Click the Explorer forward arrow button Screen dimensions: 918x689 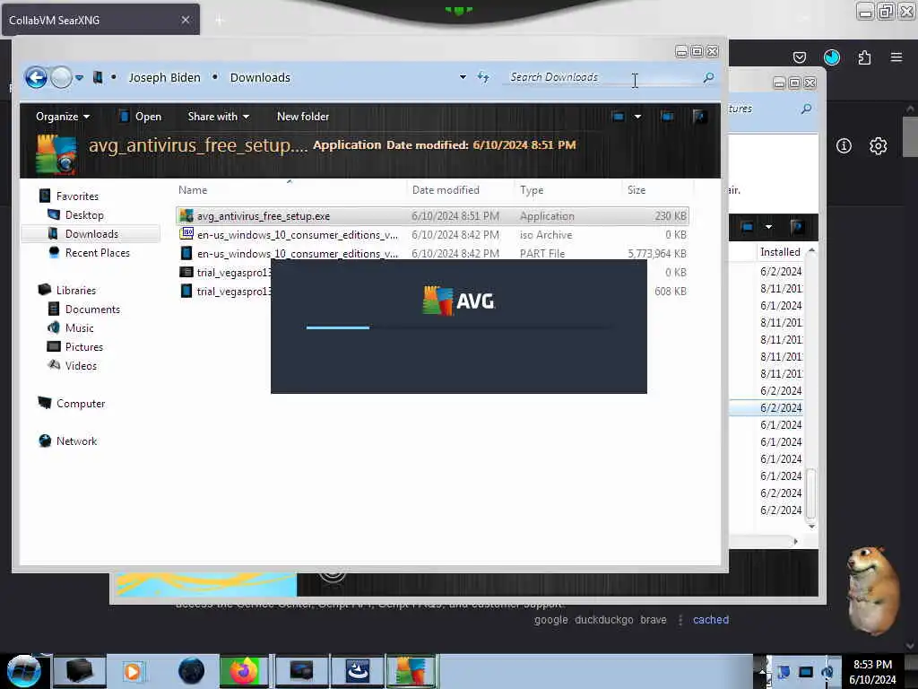(61, 77)
